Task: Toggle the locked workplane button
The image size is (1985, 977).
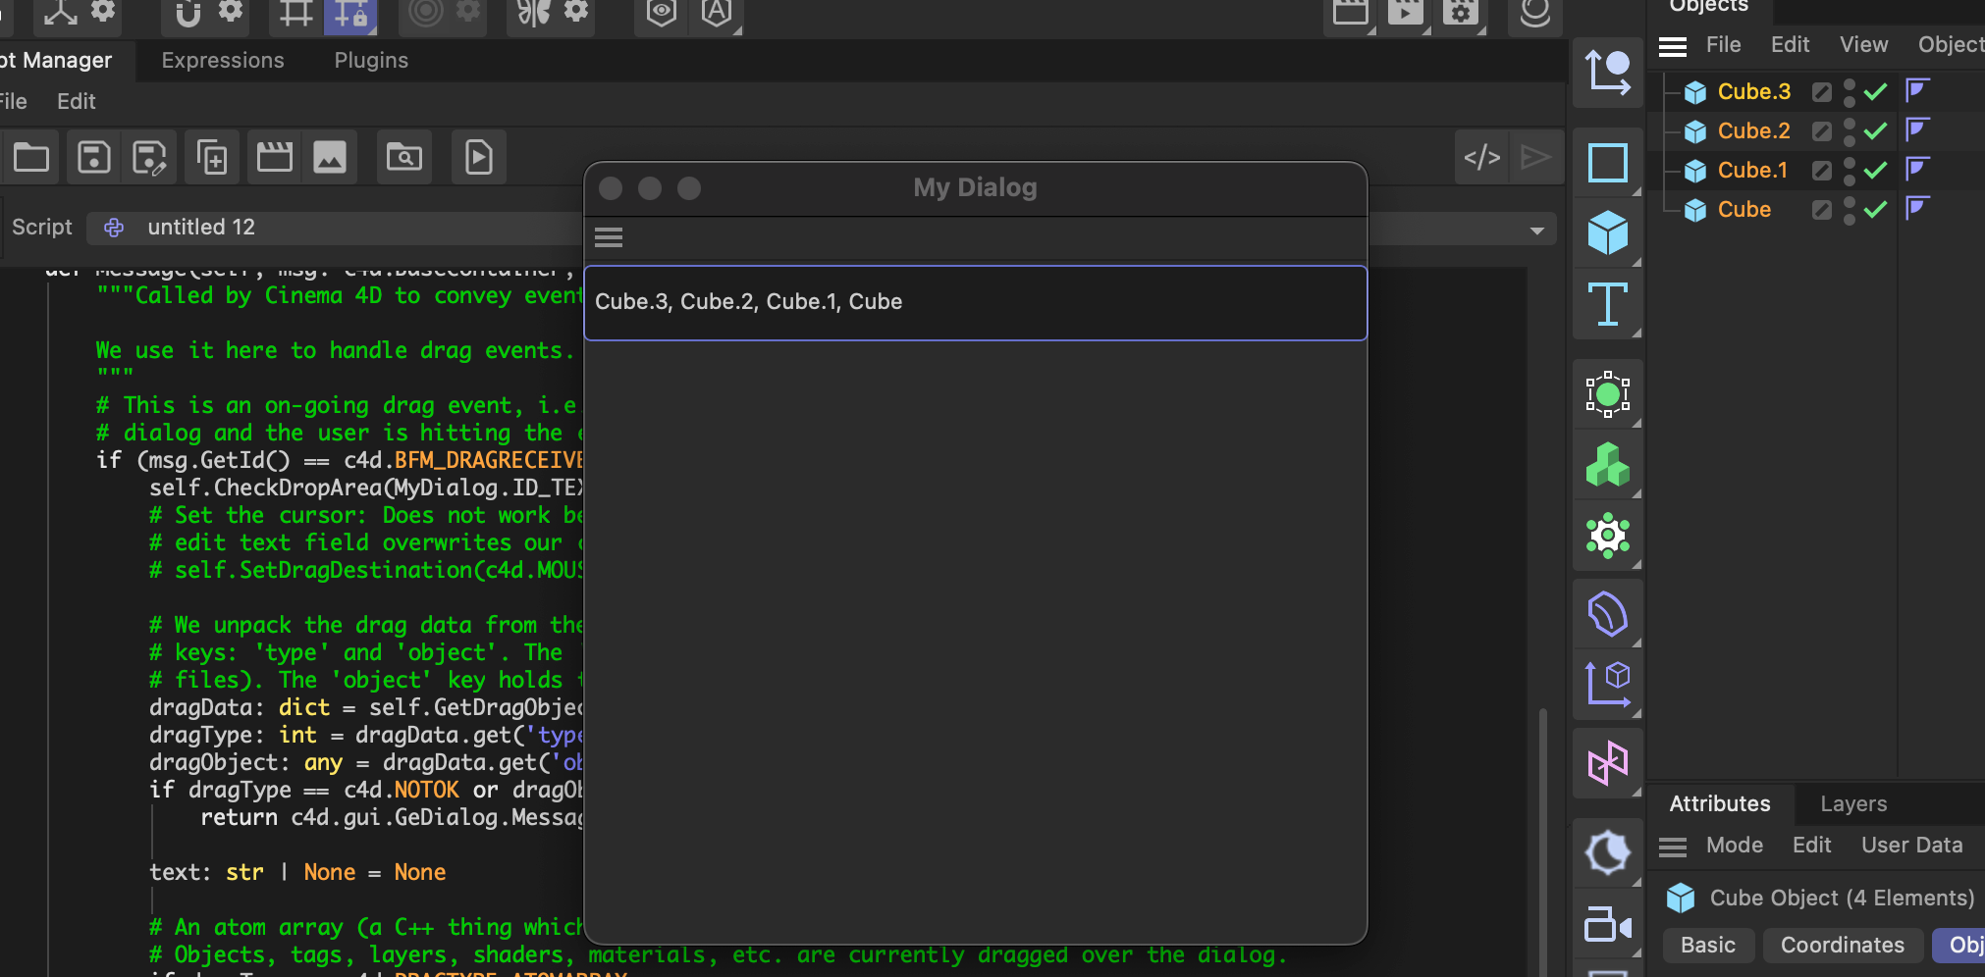Action: click(350, 13)
